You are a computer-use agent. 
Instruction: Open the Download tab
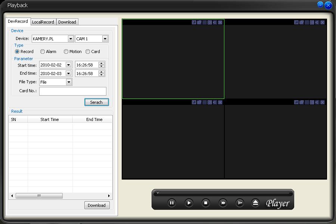point(67,22)
